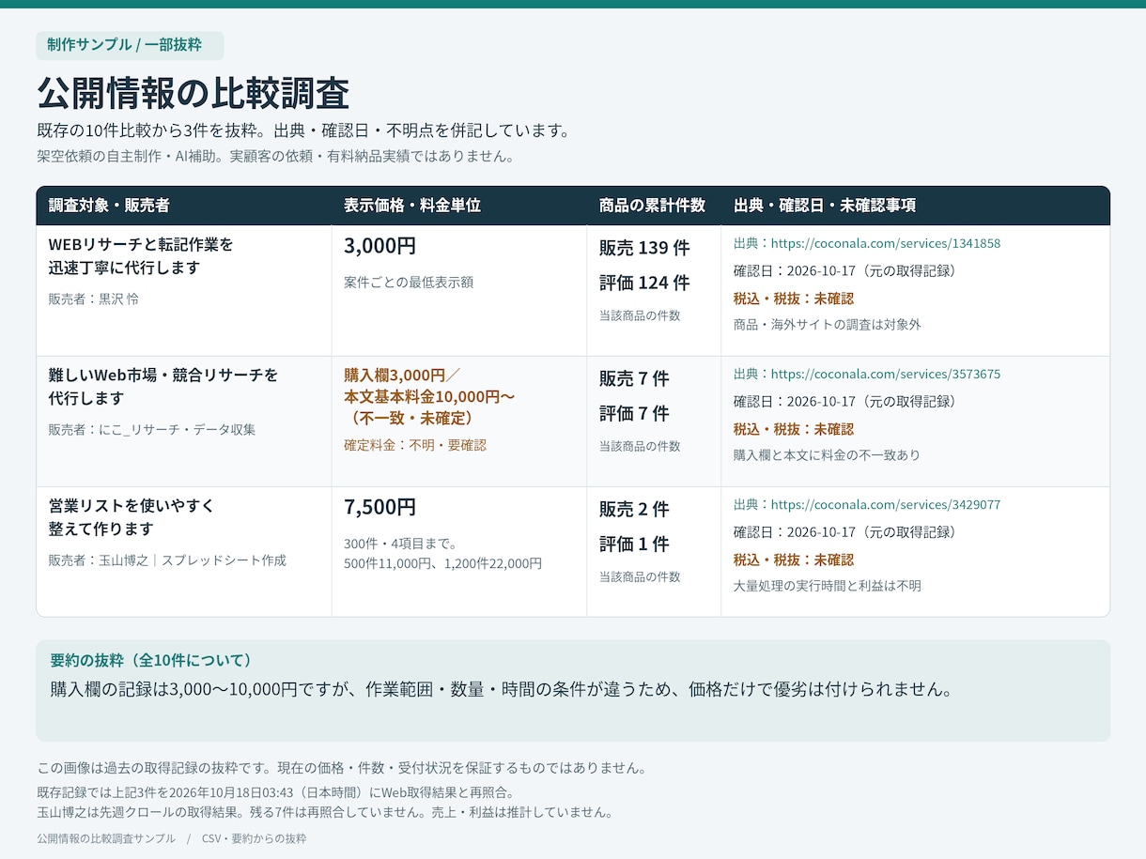Select the heading 公開情報の比較調査
The image size is (1146, 859).
coord(194,94)
